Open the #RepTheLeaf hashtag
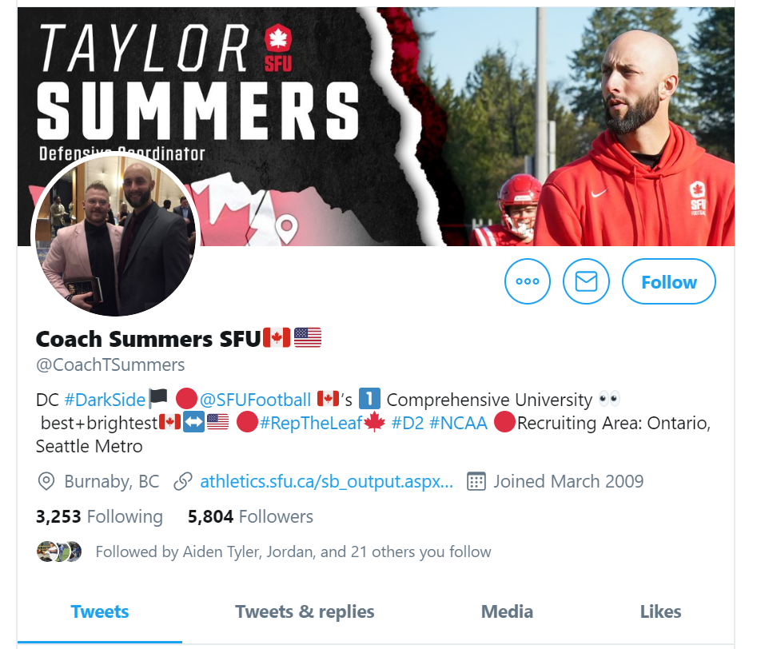 [x=311, y=424]
